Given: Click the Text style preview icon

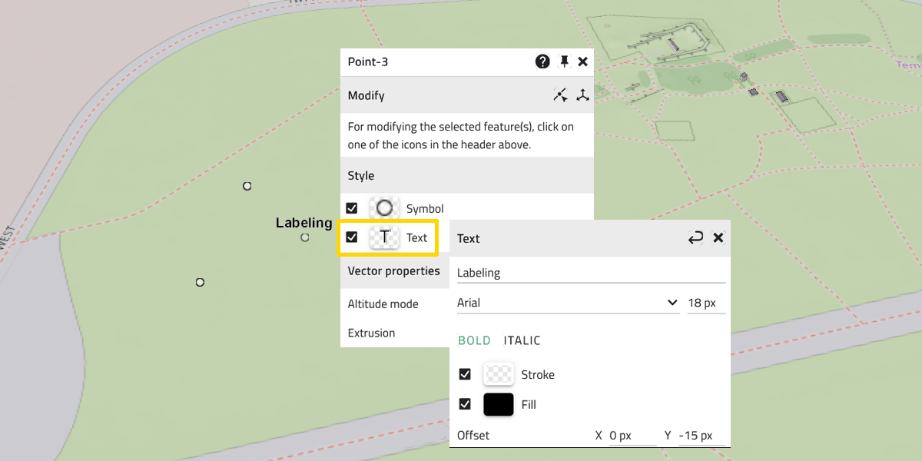Looking at the screenshot, I should coord(384,237).
